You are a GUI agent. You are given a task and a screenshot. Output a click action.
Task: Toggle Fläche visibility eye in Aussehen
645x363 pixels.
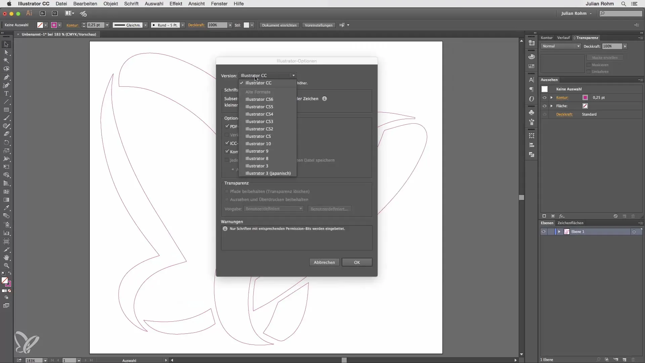[x=545, y=106]
